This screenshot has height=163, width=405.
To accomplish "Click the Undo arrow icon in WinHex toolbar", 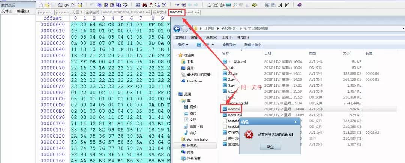I will 93,5.
